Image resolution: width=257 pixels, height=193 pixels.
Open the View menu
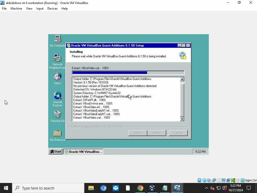[29, 9]
